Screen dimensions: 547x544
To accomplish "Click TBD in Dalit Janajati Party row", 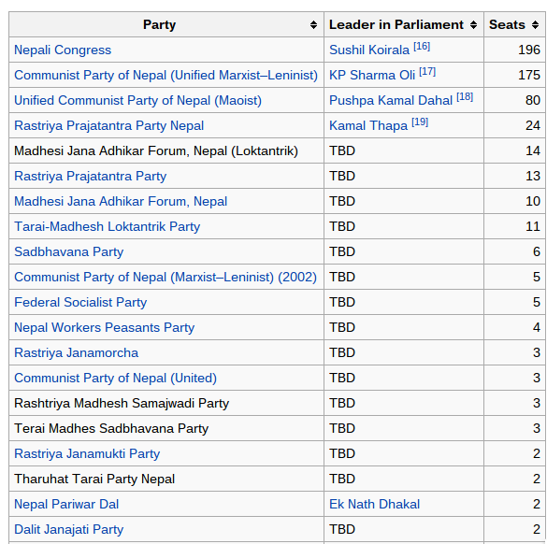I will pyautogui.click(x=342, y=529).
